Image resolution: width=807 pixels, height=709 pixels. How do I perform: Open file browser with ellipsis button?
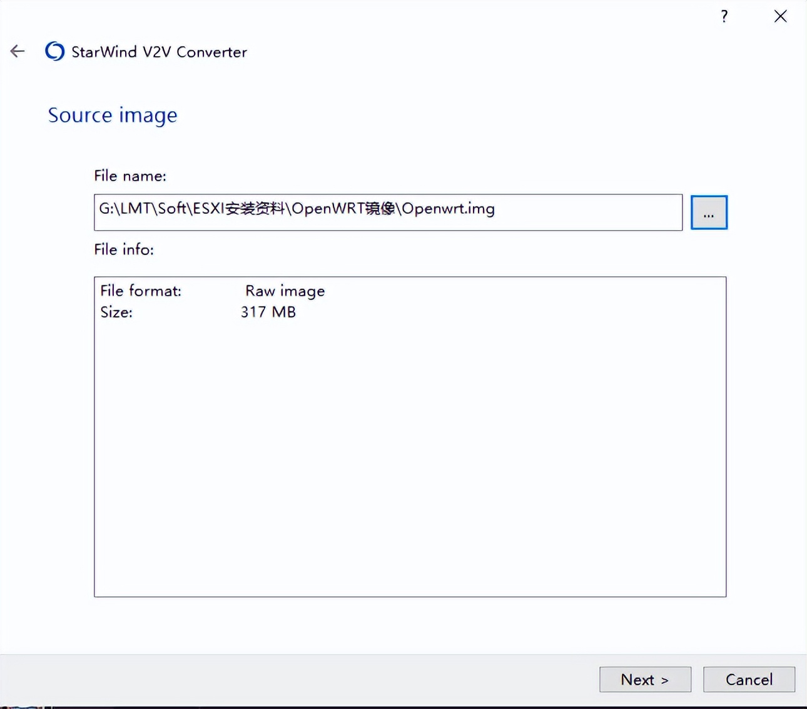coord(708,213)
